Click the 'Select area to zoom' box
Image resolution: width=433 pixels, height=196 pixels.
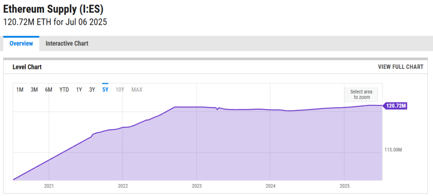(361, 94)
